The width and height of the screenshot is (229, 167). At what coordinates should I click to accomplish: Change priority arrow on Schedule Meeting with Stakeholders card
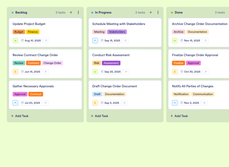click(x=95, y=40)
